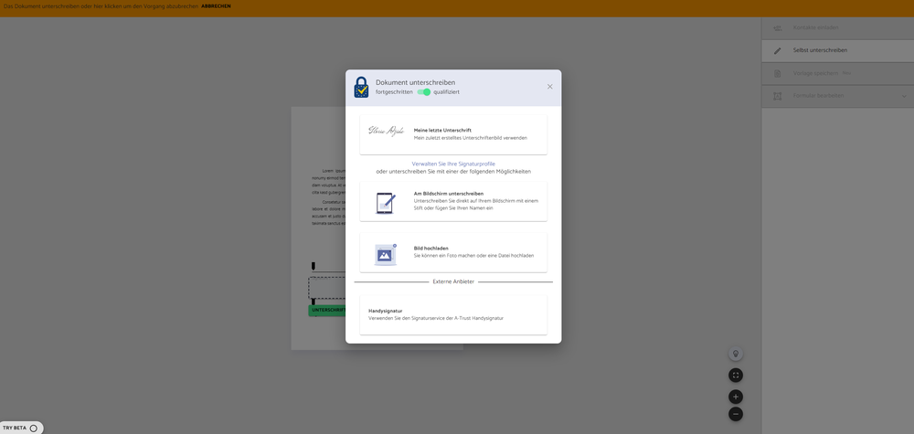Open Kontakte einladen in sidebar

pos(837,28)
